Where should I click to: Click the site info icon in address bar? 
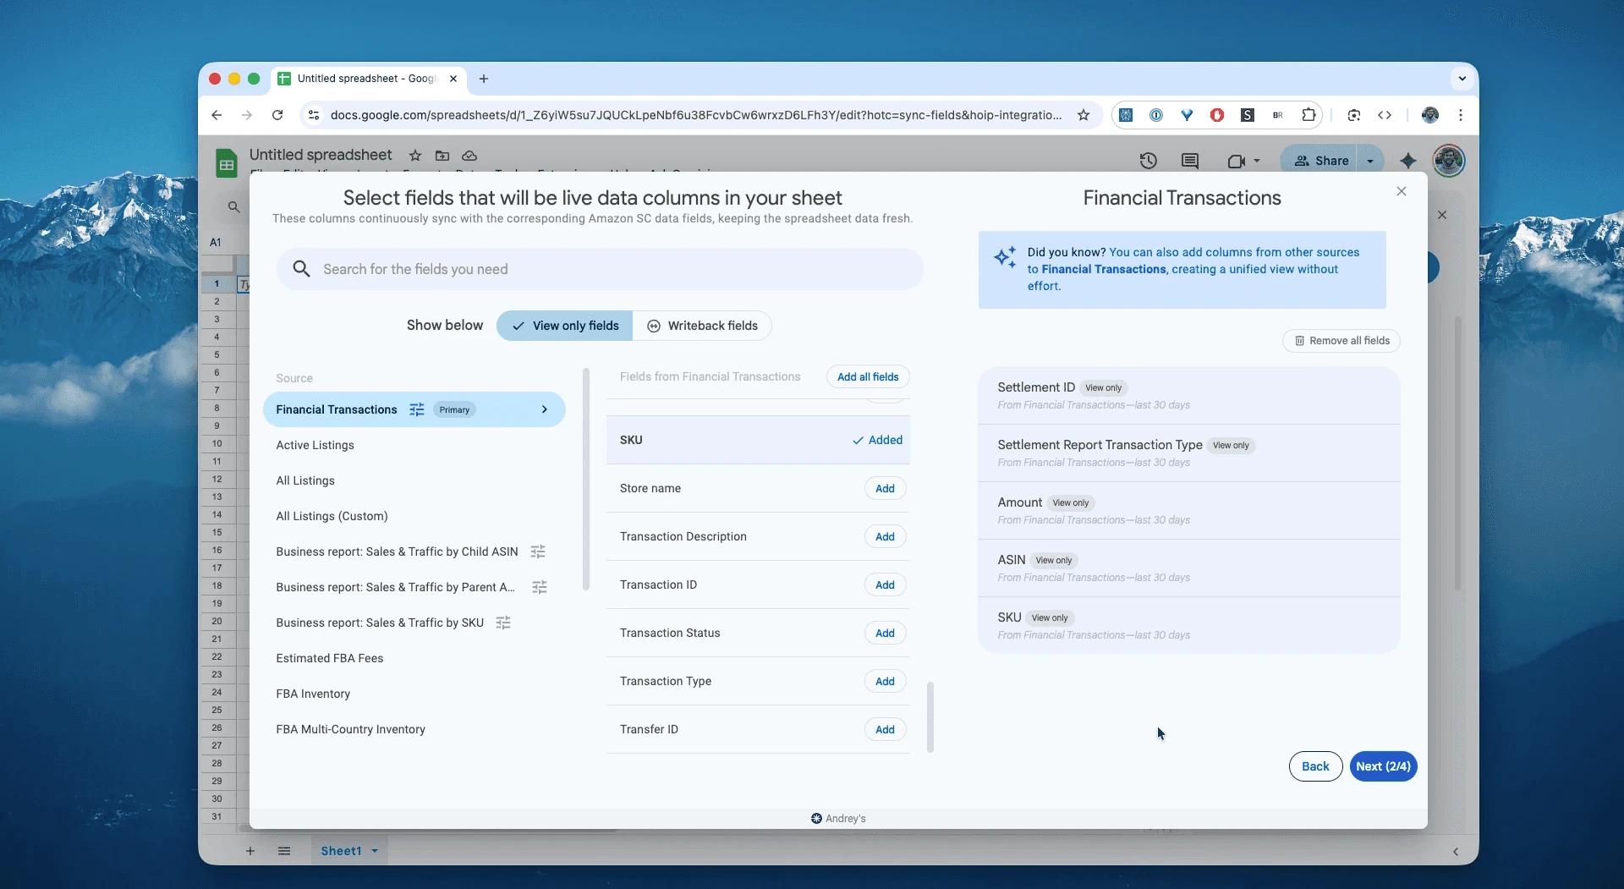(x=313, y=115)
